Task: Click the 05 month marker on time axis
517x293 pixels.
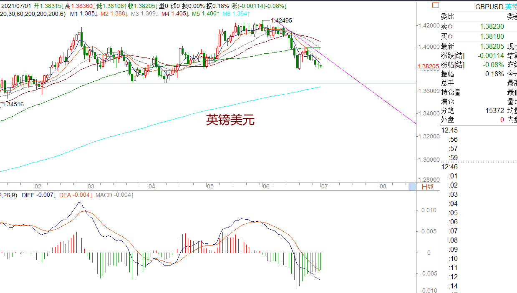Action: click(210, 186)
